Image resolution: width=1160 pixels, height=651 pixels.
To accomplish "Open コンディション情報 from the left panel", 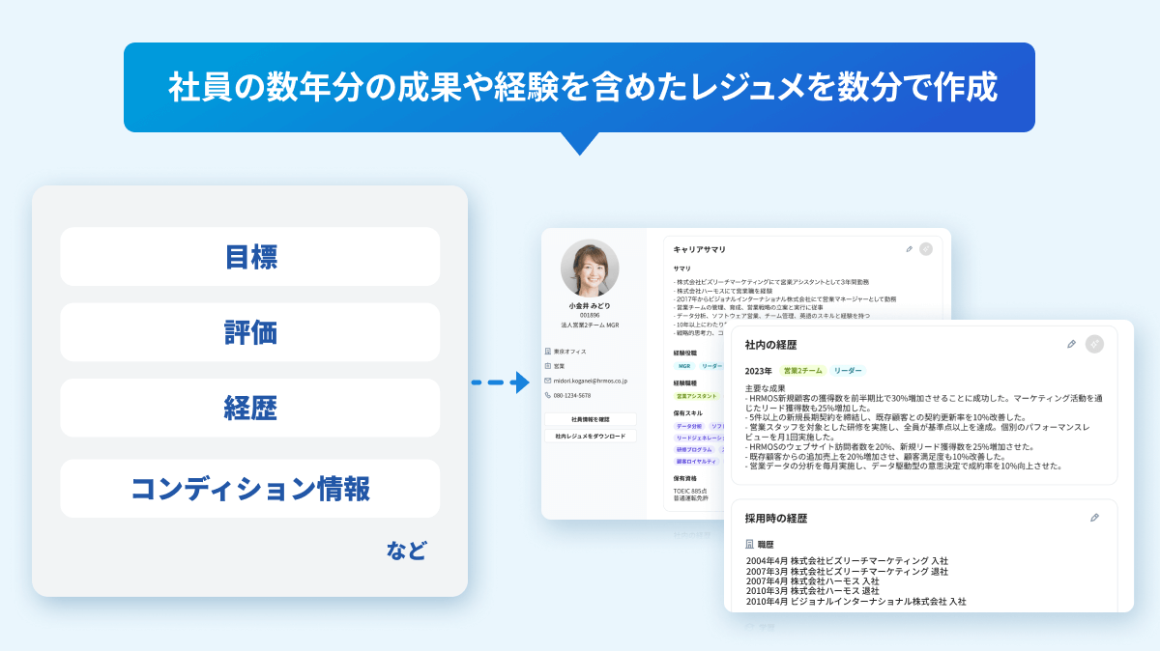I will 249,488.
